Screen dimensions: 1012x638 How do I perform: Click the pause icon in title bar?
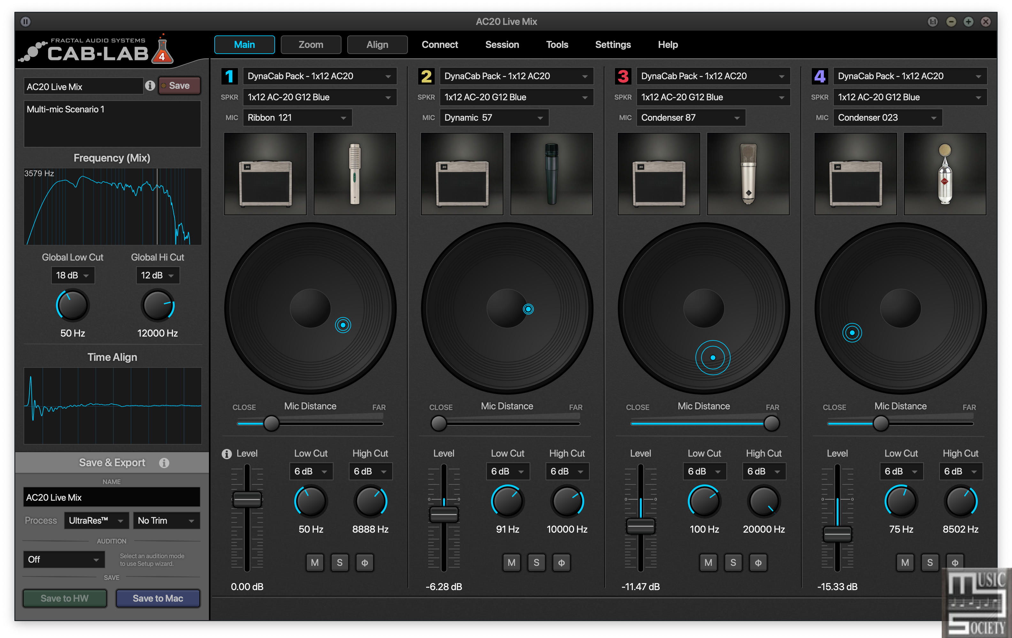26,21
